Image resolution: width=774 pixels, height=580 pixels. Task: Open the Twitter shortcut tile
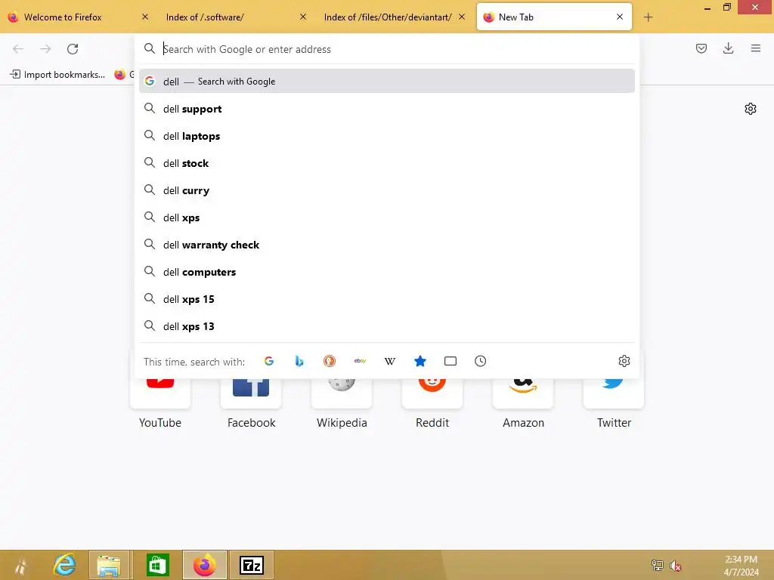click(614, 393)
